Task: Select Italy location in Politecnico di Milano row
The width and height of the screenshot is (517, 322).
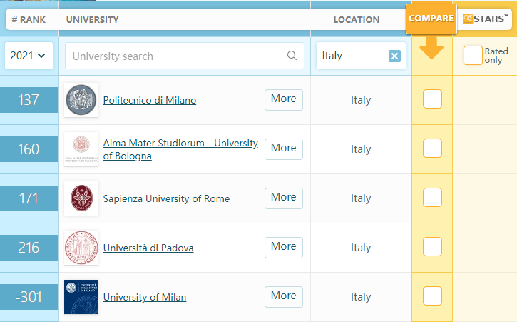Action: 361,100
